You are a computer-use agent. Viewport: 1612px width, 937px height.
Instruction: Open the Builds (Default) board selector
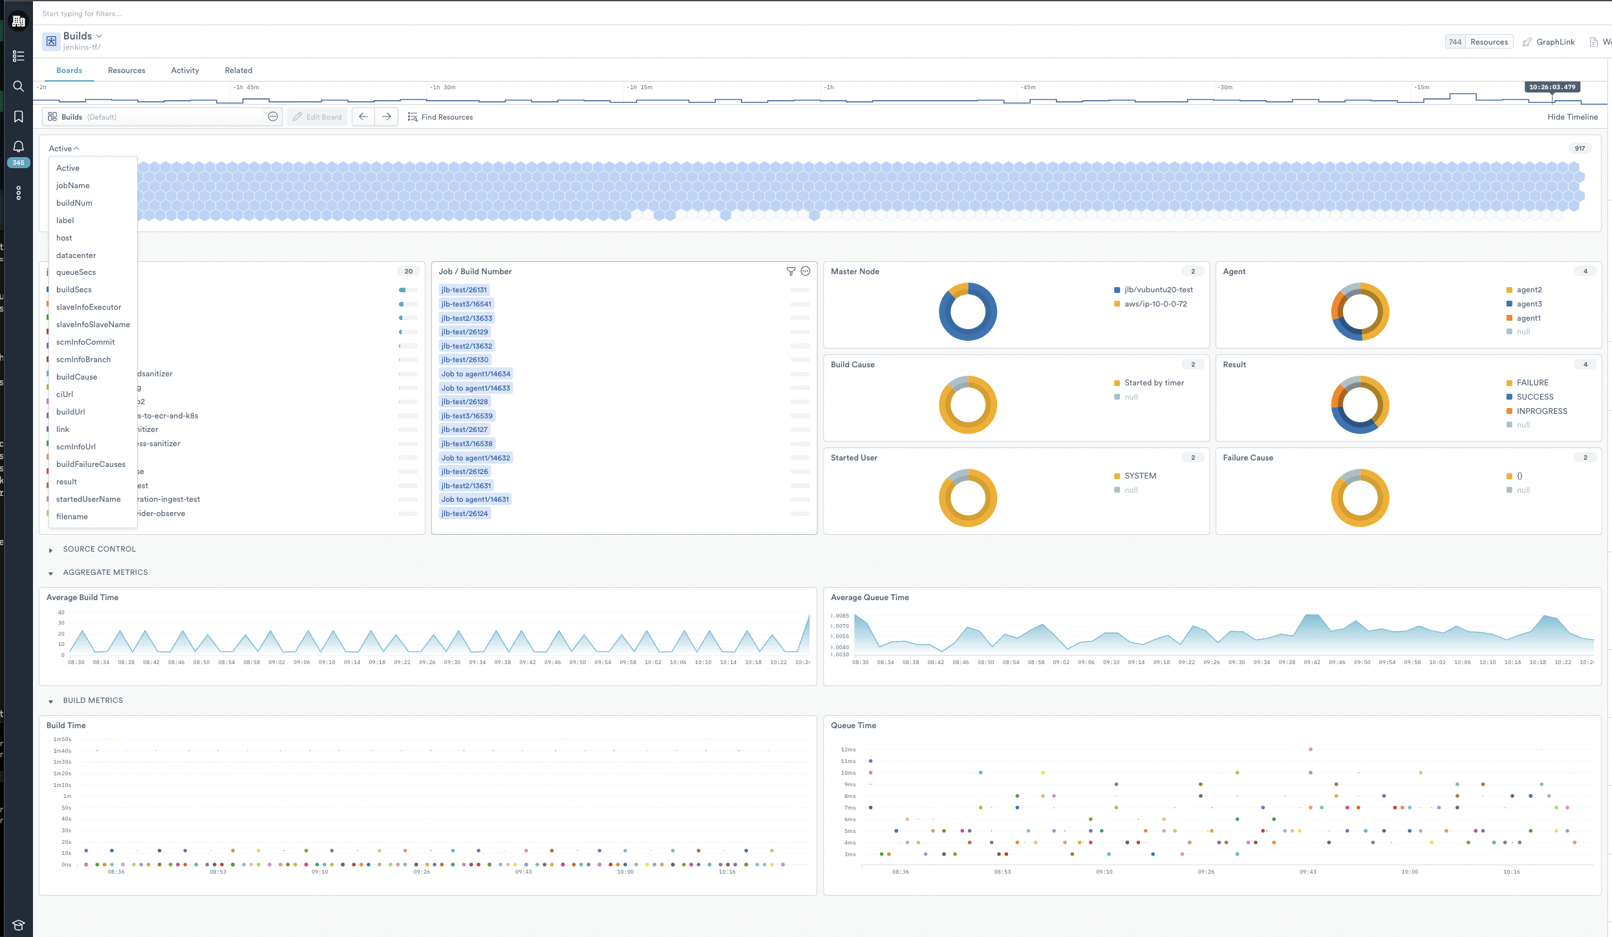162,117
